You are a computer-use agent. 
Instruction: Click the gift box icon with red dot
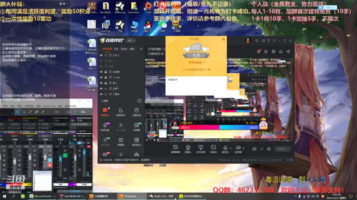pyautogui.click(x=259, y=52)
